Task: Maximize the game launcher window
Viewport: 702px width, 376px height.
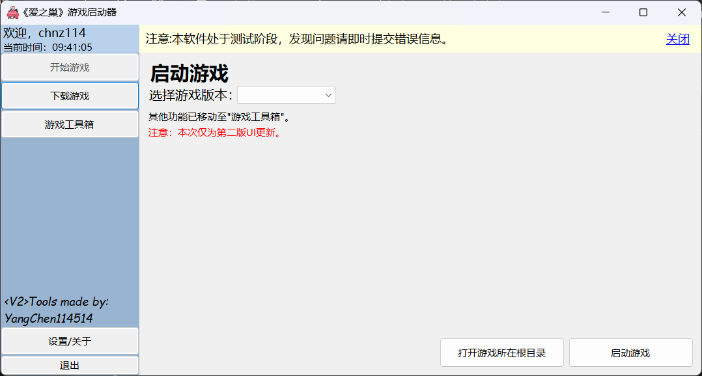Action: pyautogui.click(x=643, y=12)
